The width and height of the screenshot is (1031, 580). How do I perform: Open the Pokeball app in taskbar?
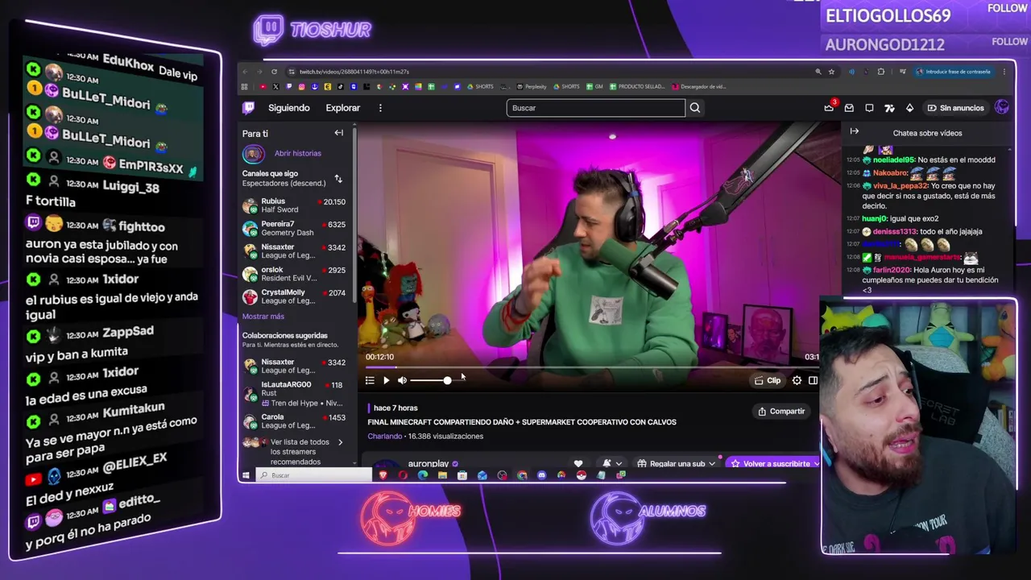tap(581, 475)
